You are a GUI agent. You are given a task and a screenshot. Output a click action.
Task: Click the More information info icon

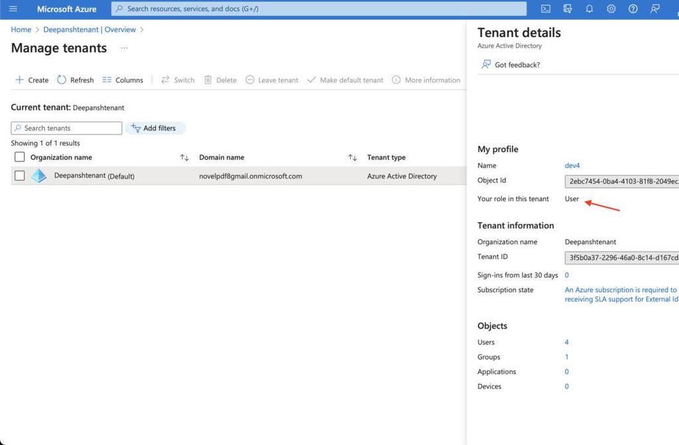click(x=397, y=79)
